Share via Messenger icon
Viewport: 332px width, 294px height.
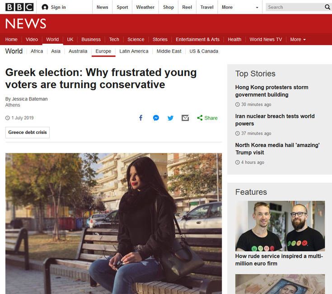156,118
